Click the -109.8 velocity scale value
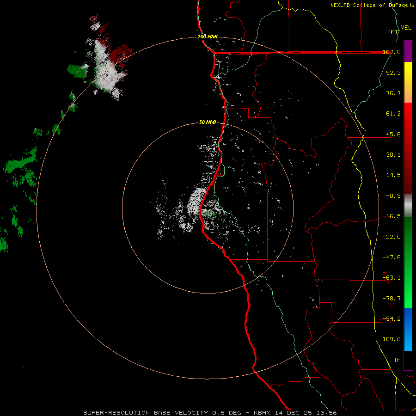The width and height of the screenshot is (416, 416). pyautogui.click(x=390, y=339)
